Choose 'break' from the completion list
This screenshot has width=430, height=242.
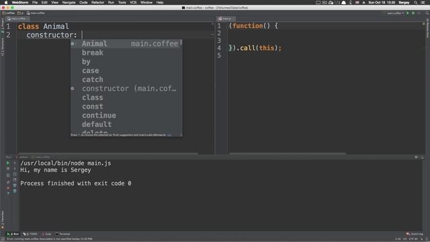(126, 52)
